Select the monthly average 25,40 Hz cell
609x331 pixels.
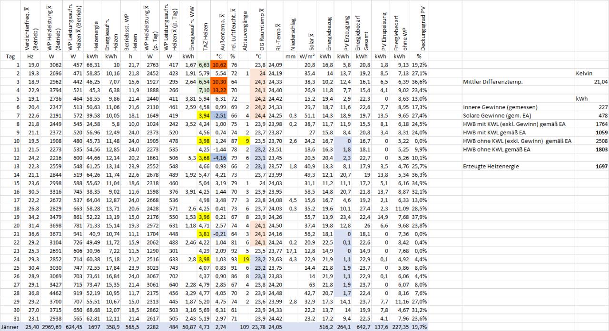(x=31, y=327)
